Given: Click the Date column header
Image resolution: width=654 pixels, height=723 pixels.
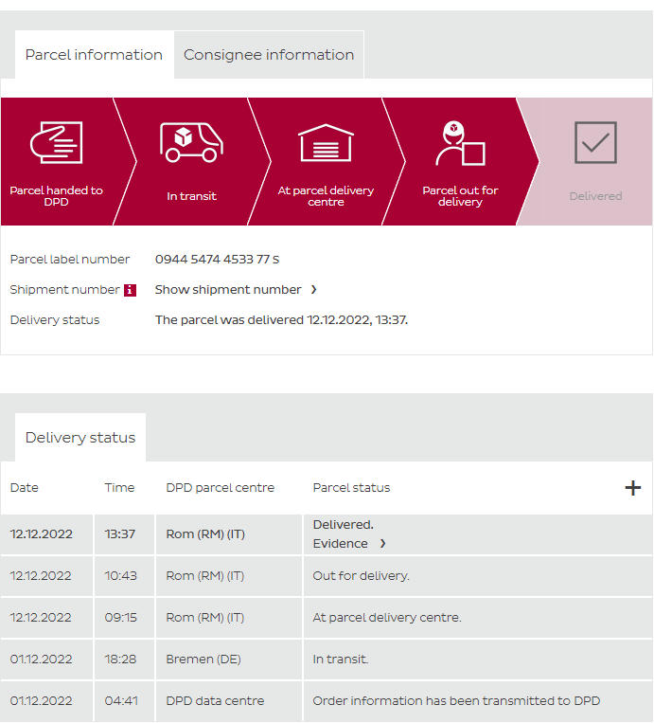Looking at the screenshot, I should (x=25, y=488).
